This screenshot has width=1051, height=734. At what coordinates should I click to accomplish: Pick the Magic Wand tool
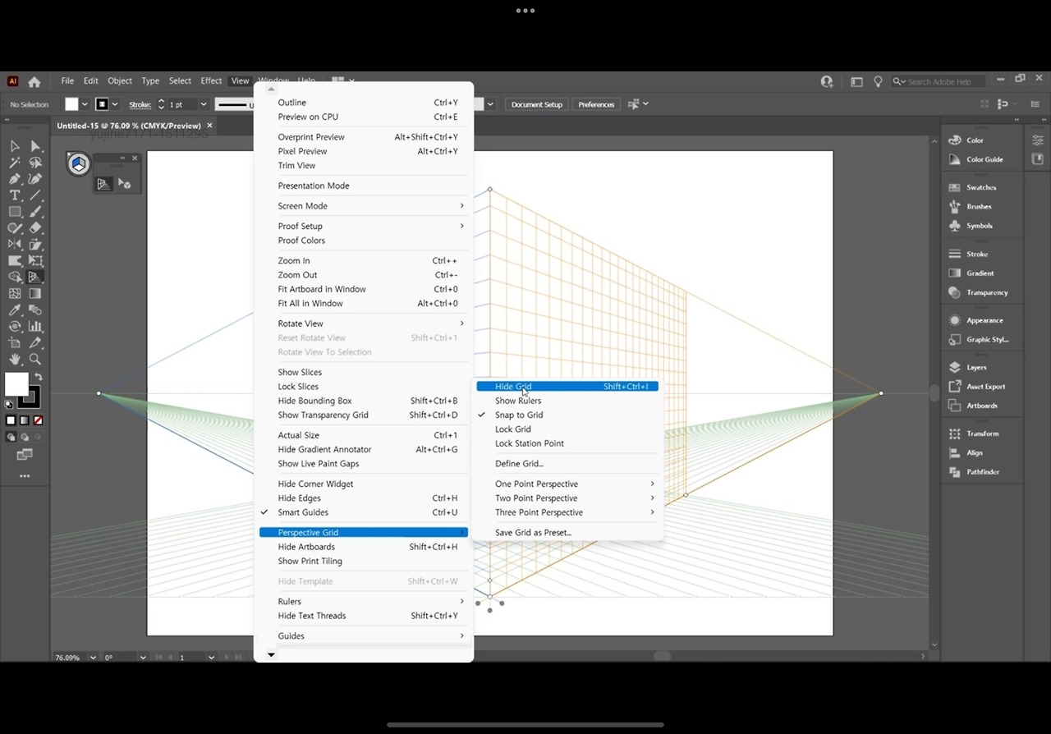15,163
